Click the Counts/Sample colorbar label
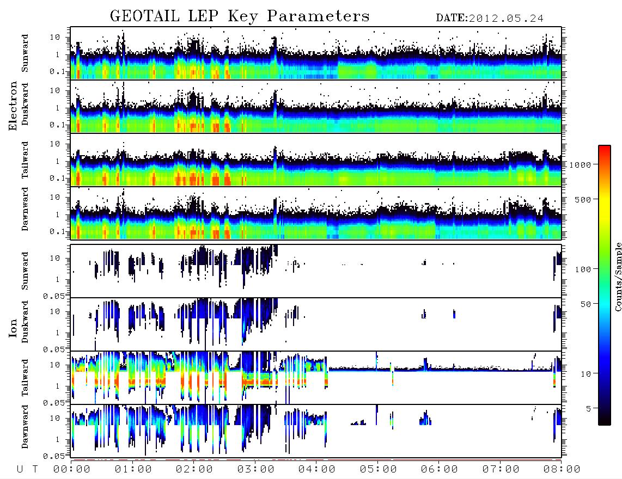Screen dimensions: 622x479 click(618, 277)
